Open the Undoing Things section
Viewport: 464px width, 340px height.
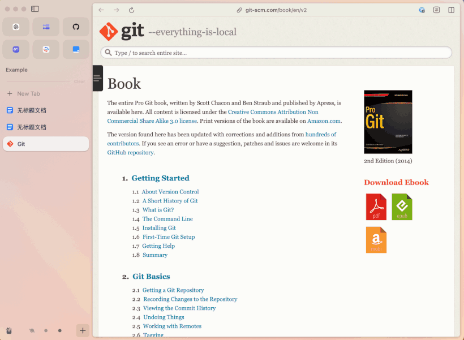pyautogui.click(x=164, y=317)
